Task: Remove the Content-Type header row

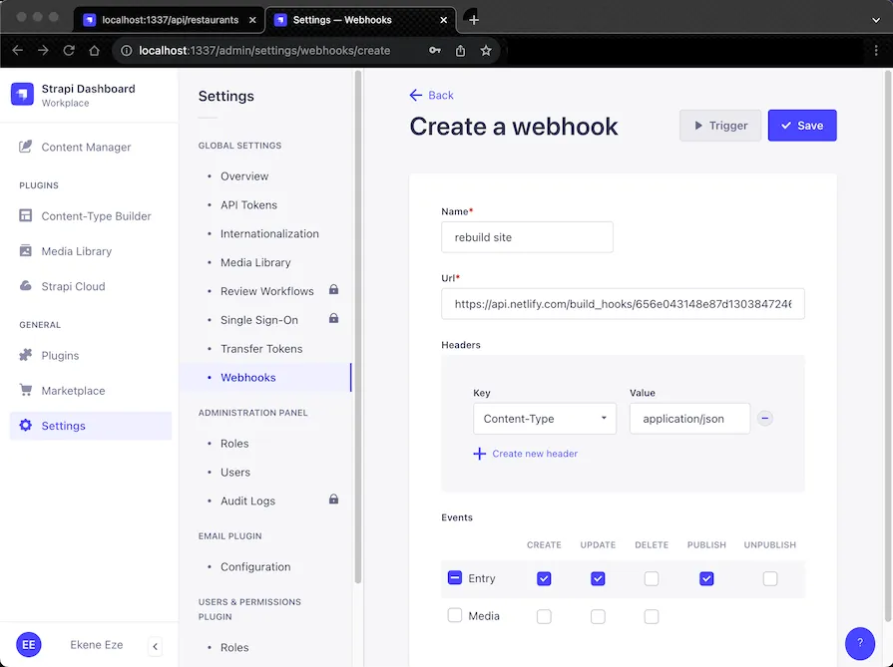Action: tap(765, 418)
